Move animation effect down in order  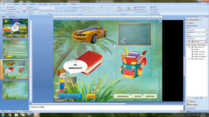coord(201,98)
